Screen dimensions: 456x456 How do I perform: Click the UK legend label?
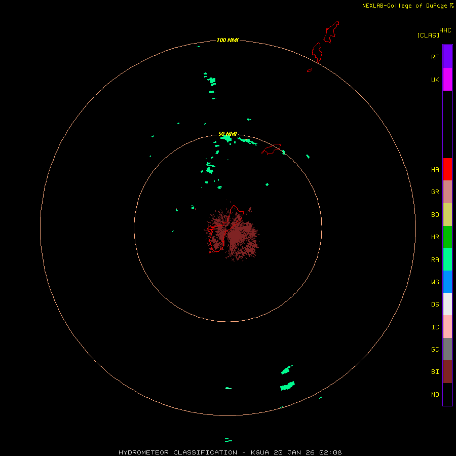435,80
